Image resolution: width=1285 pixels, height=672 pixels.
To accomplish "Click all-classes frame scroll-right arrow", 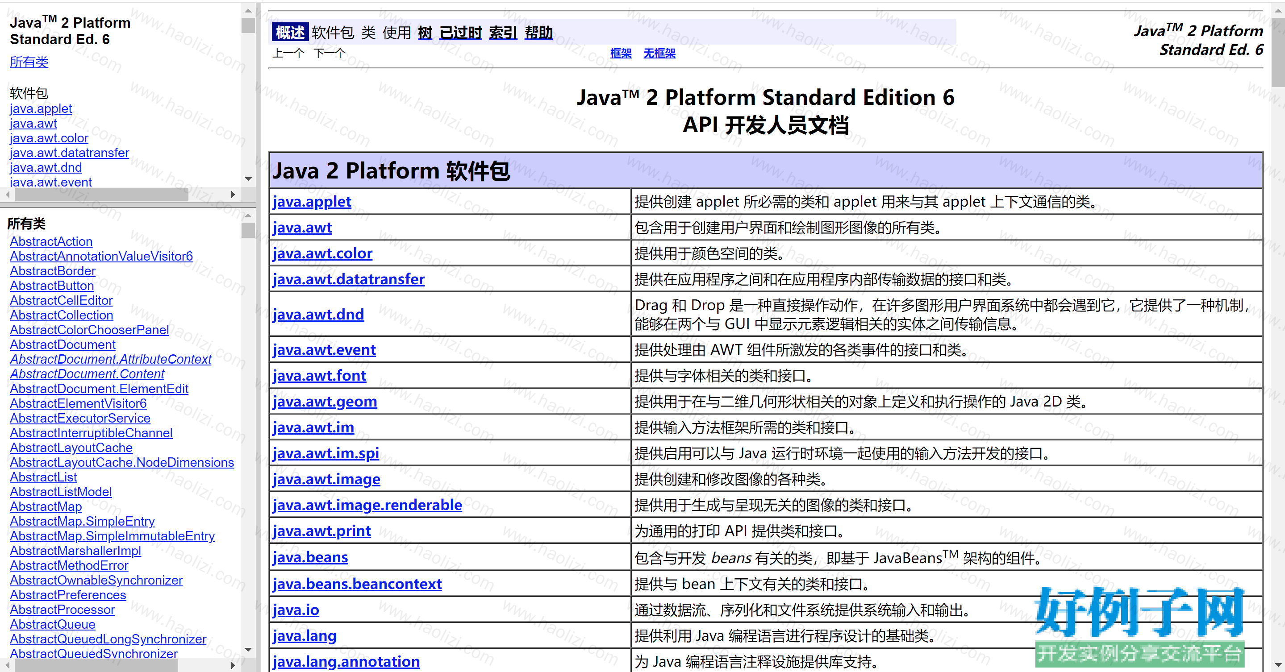I will [233, 665].
